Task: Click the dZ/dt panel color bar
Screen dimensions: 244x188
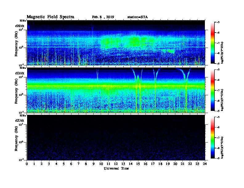Action: pos(213,138)
